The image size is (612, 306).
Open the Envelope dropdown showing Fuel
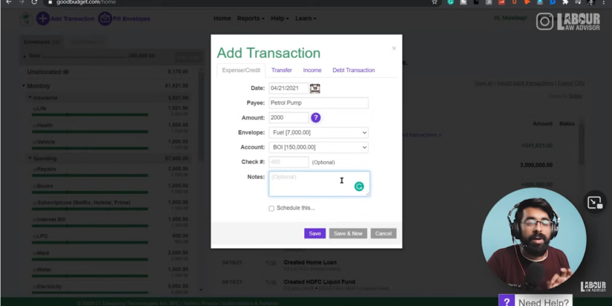point(319,133)
